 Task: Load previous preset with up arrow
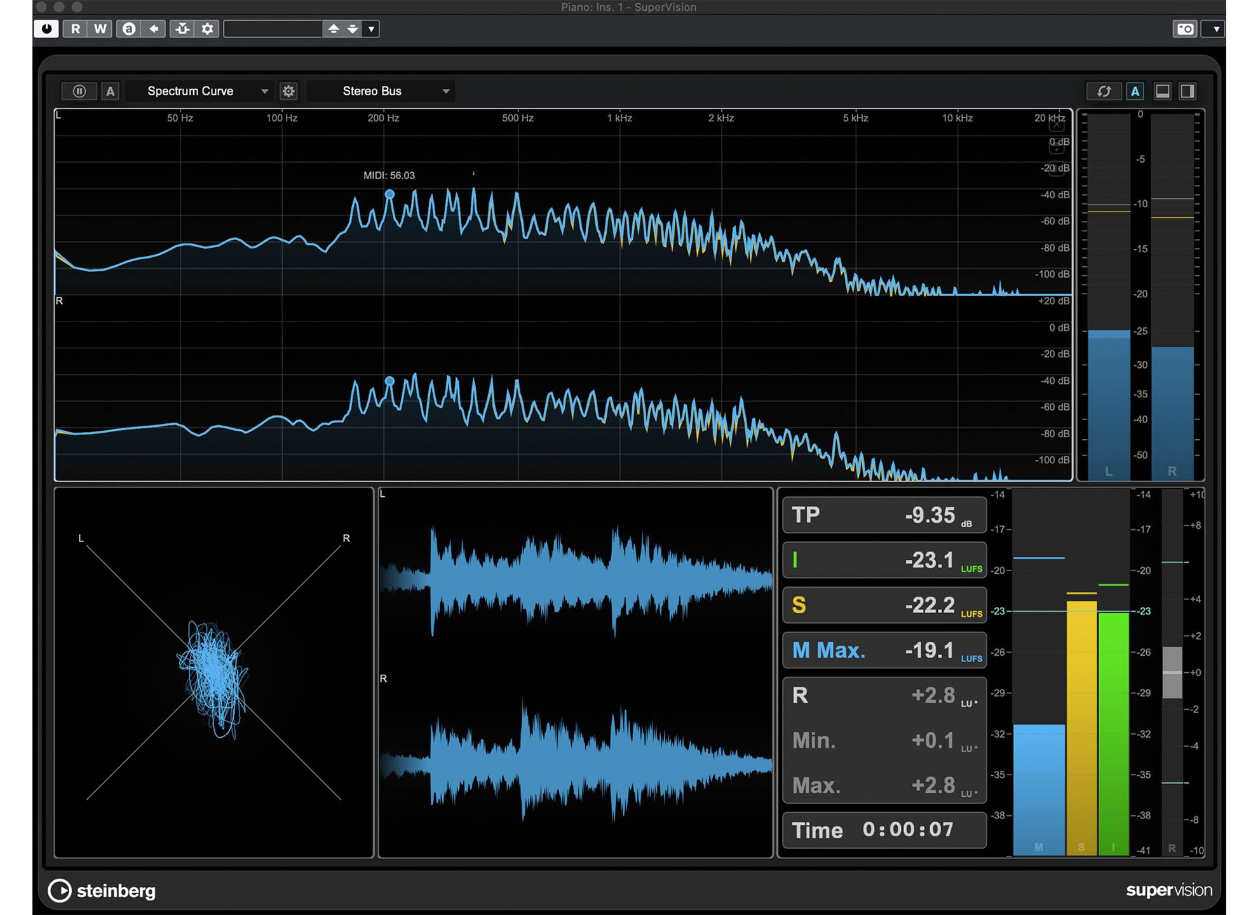click(334, 29)
